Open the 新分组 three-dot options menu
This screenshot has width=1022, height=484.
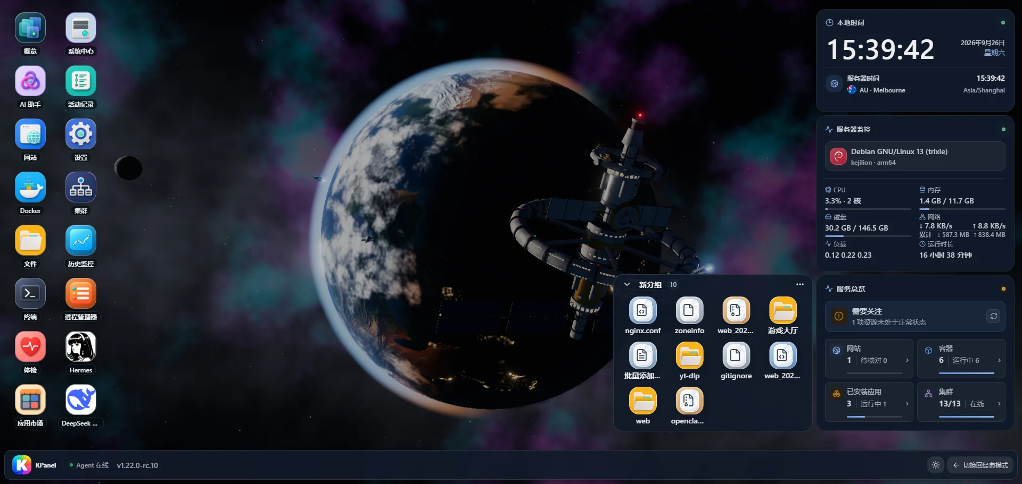[800, 284]
